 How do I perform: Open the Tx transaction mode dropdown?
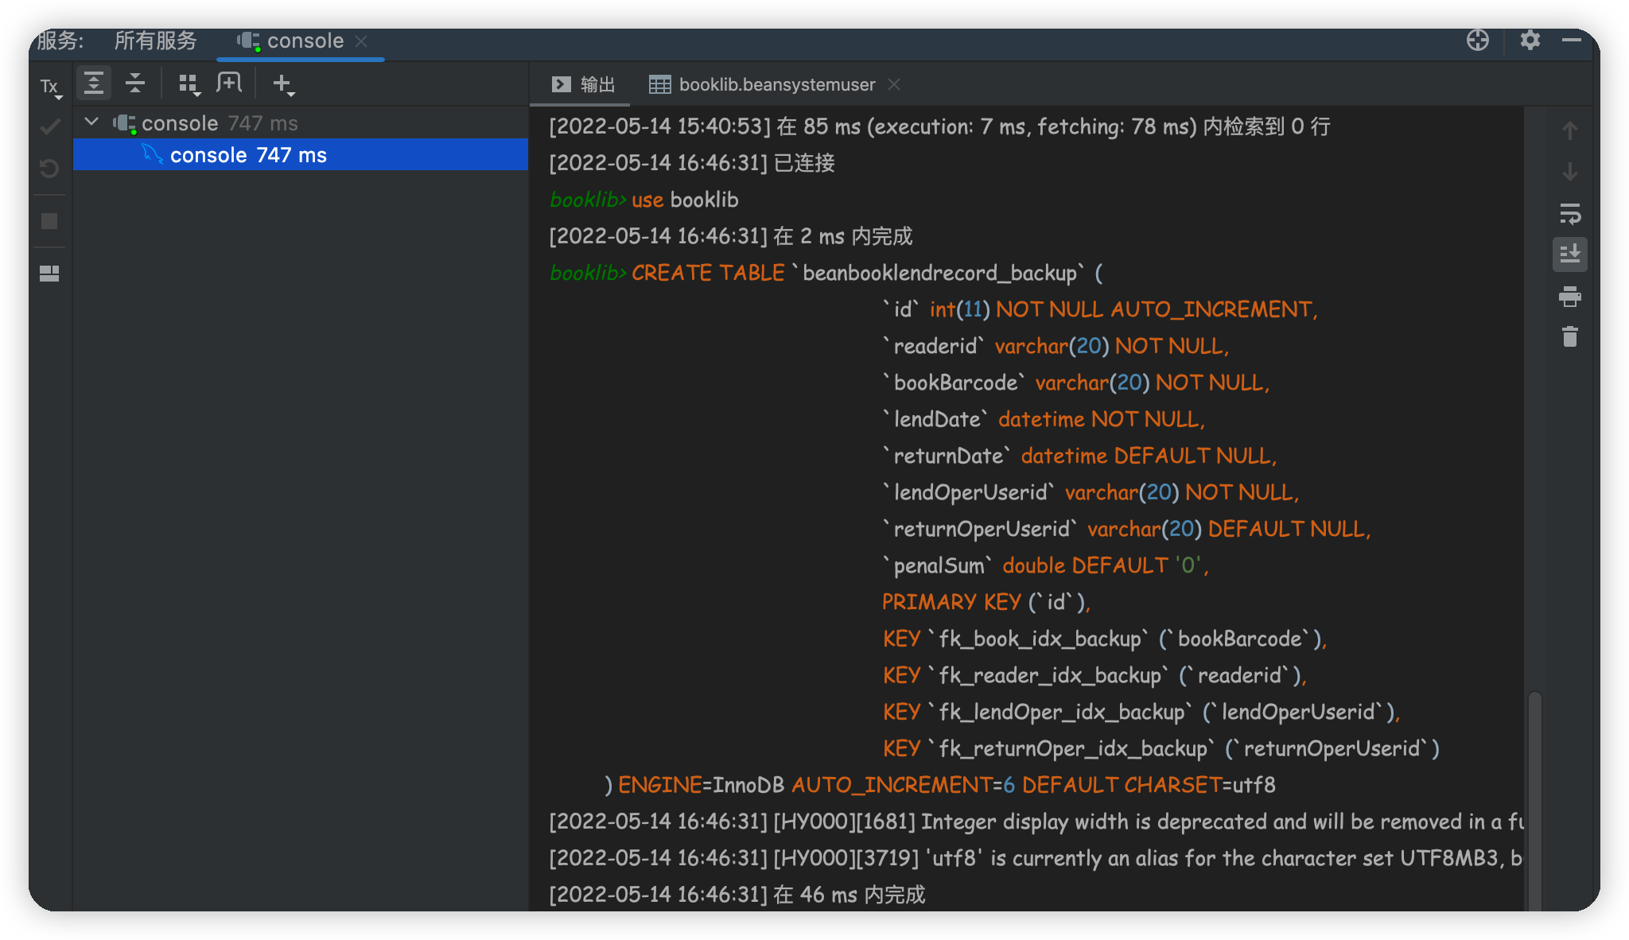(51, 87)
